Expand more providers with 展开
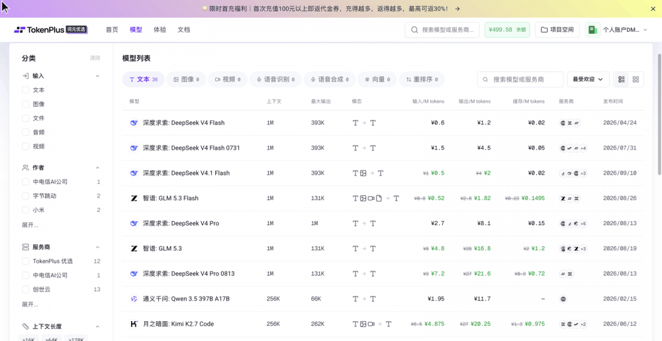Image resolution: width=662 pixels, height=341 pixels. pyautogui.click(x=30, y=305)
